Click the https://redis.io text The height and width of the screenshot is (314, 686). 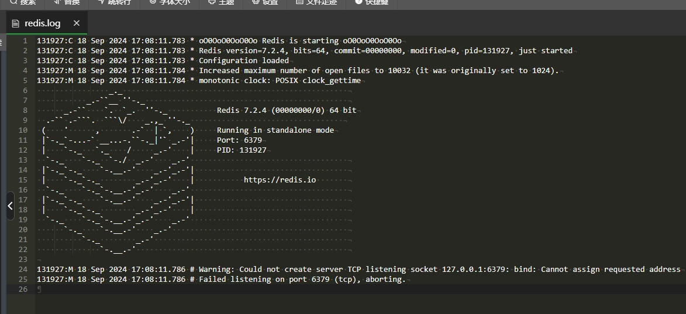coord(280,180)
